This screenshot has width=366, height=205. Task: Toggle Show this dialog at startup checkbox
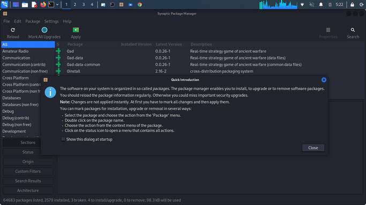click(63, 139)
